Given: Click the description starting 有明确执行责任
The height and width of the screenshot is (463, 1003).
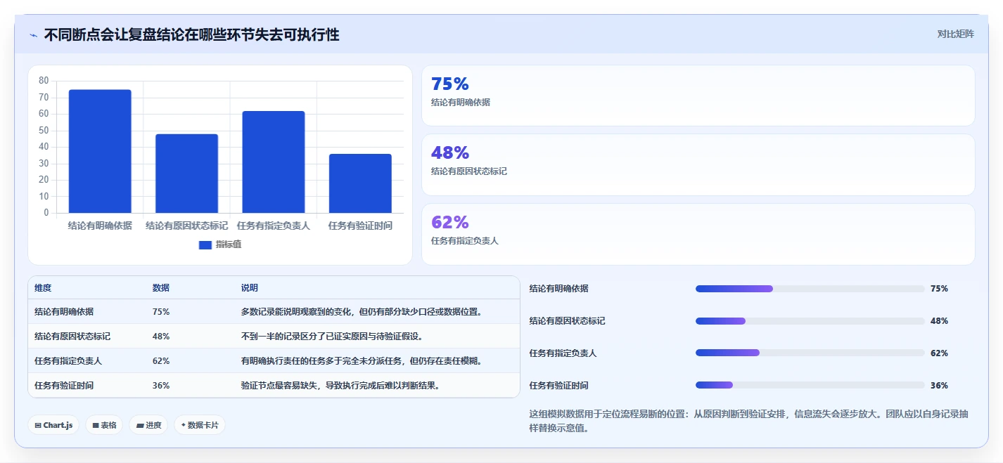Looking at the screenshot, I should coord(364,361).
